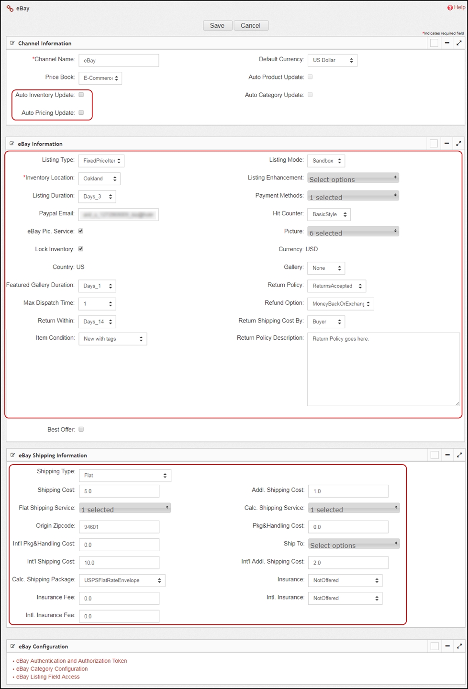Click the Paypal Email field

pos(118,214)
